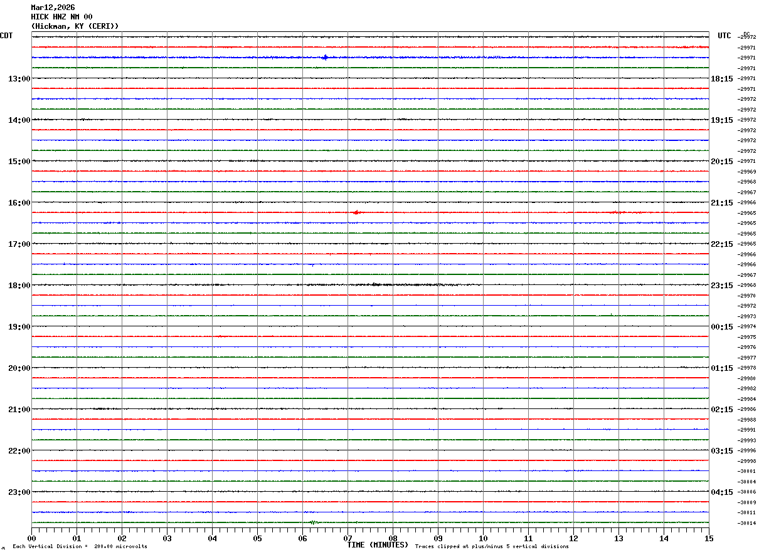Click the DC offset value -29970
Viewport: 759px width, 555px height.
coord(747,296)
